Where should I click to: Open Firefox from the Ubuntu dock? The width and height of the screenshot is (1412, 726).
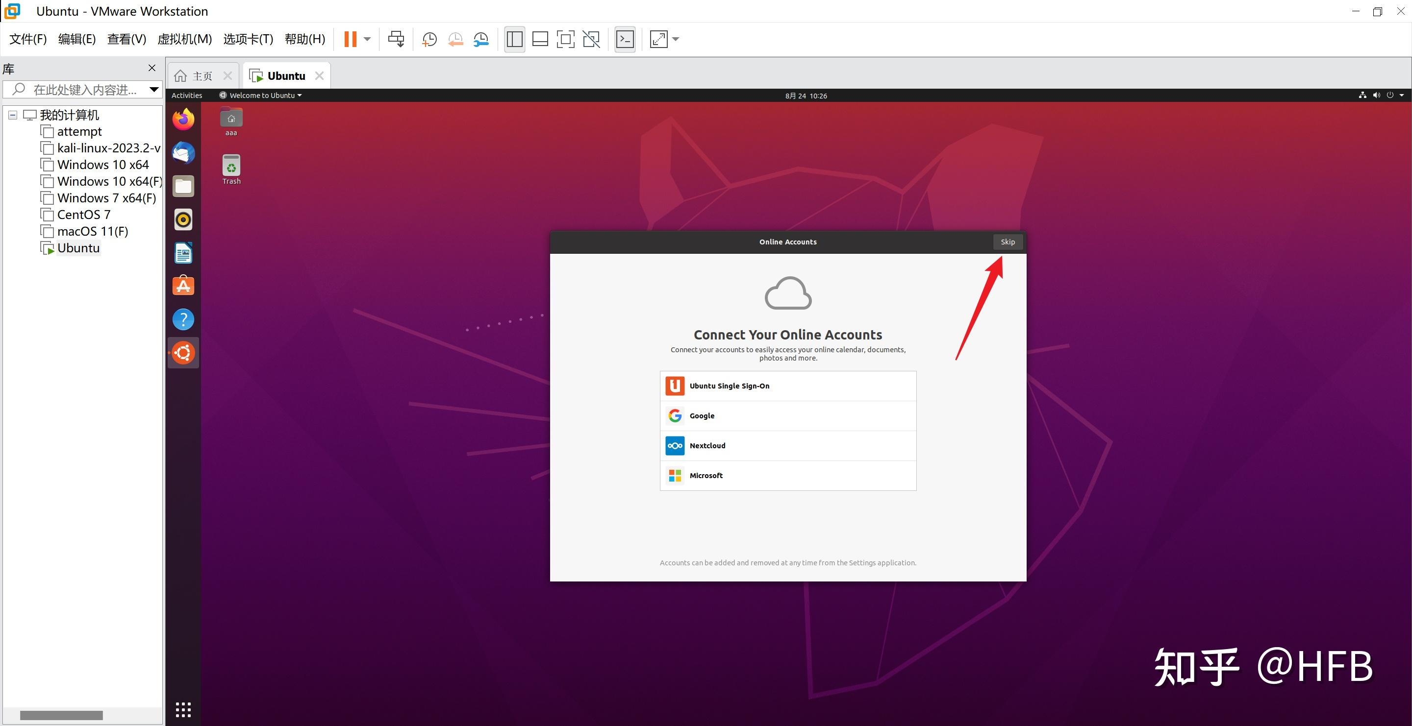pyautogui.click(x=183, y=120)
